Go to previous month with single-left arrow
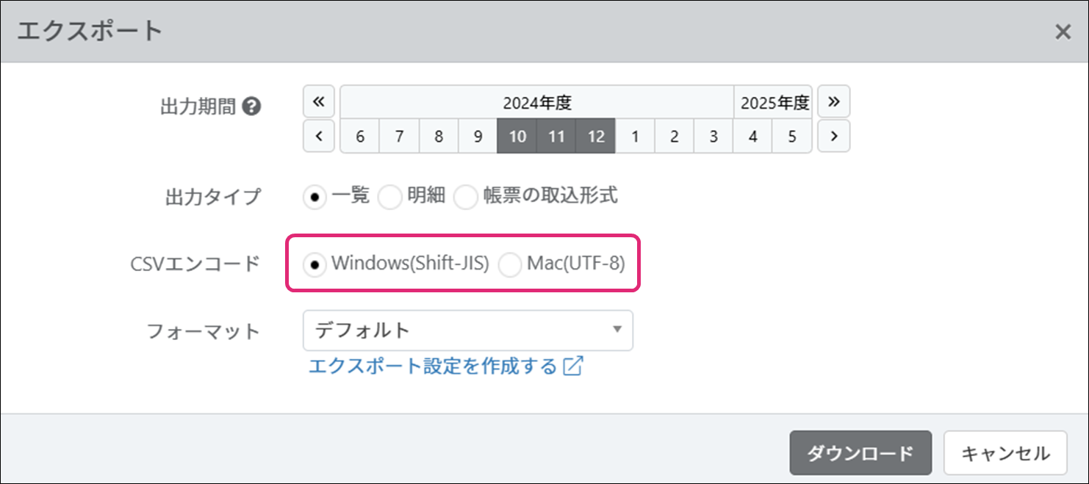The image size is (1089, 484). (319, 137)
